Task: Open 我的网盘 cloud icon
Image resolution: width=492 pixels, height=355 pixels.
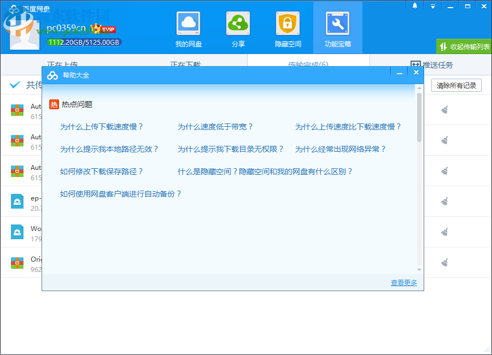Action: coord(188,23)
